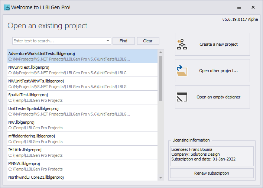Click the Open an empty designer icon

point(182,97)
